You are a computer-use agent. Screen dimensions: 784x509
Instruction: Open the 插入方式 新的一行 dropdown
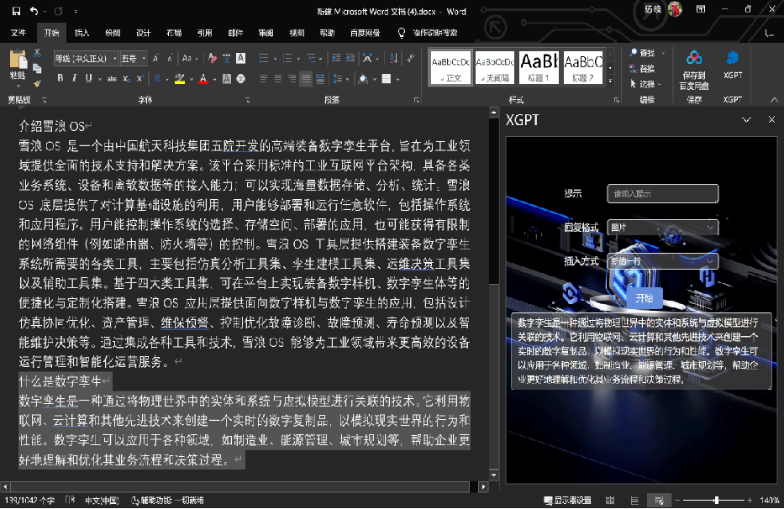pos(662,261)
